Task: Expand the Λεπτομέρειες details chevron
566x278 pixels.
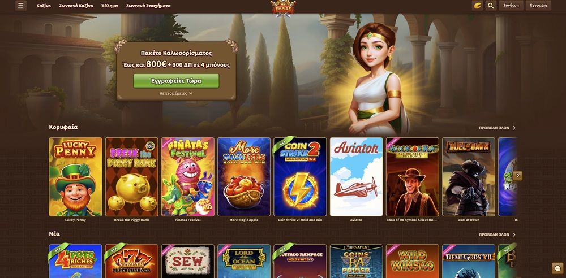Action: 176,93
